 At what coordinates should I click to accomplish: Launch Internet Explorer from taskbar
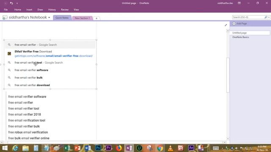[x=15, y=148]
